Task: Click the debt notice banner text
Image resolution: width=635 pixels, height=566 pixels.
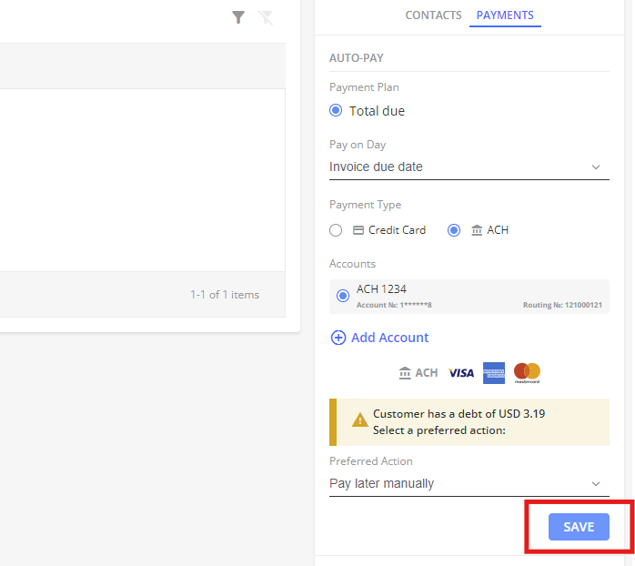Action: click(x=459, y=421)
